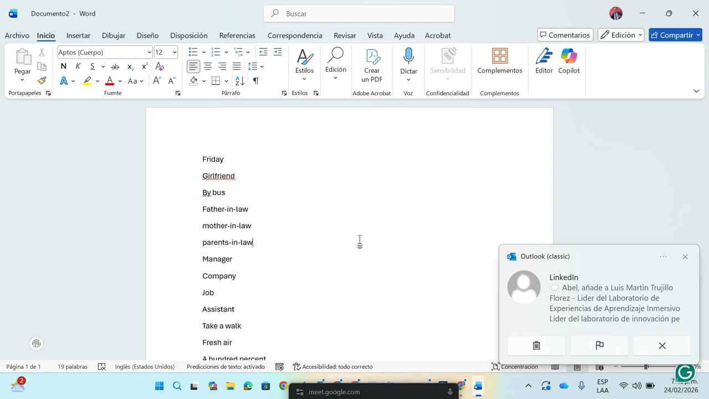Click the Clear Formatting icon
This screenshot has height=399, width=709.
click(x=160, y=66)
